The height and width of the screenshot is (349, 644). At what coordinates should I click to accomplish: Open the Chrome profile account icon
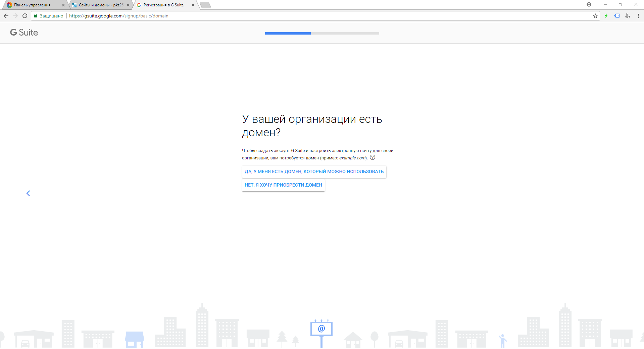[x=589, y=4]
